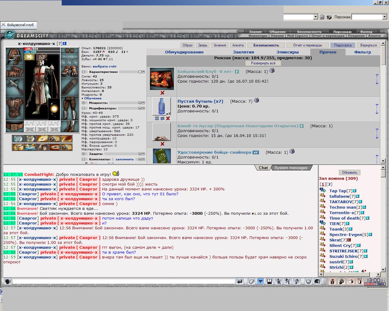Click the bracers equipment slot
The height and width of the screenshot is (311, 389).
pyautogui.click(x=15, y=71)
